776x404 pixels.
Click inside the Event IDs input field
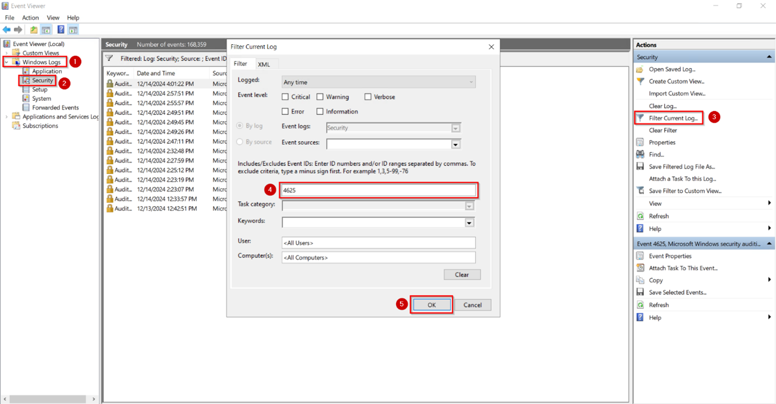[378, 189]
